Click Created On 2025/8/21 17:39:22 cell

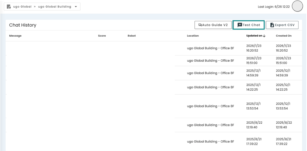coord(284,141)
